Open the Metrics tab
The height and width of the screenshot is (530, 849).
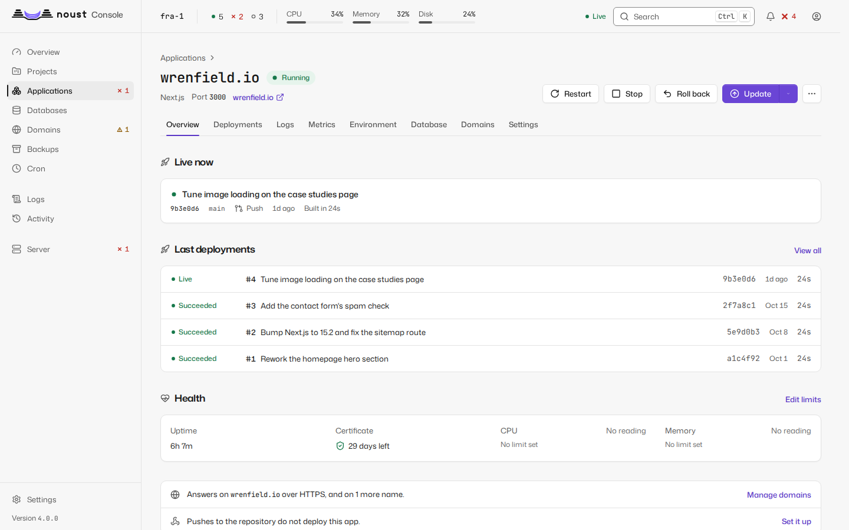322,125
